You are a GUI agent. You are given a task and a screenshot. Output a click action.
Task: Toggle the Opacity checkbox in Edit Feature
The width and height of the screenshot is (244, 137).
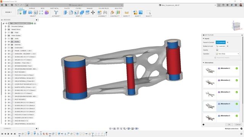coord(217,50)
